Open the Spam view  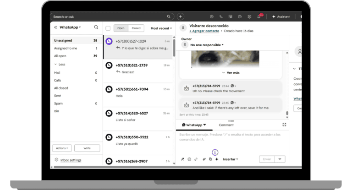(x=76, y=103)
